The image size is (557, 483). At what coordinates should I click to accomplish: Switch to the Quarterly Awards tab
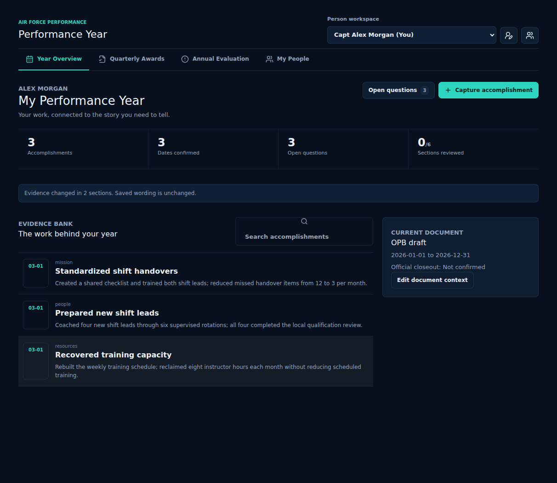pyautogui.click(x=131, y=59)
